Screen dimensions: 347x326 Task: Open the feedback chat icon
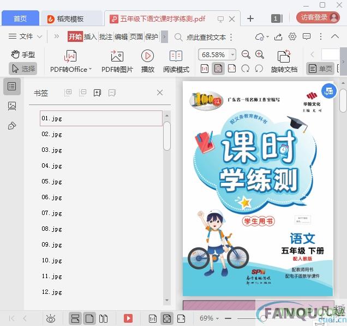pyautogui.click(x=307, y=36)
